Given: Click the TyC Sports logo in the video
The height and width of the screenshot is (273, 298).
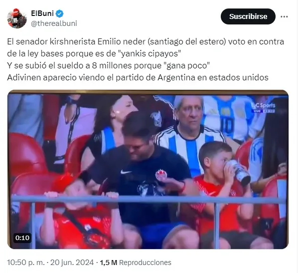Looking at the screenshot, I should (264, 108).
